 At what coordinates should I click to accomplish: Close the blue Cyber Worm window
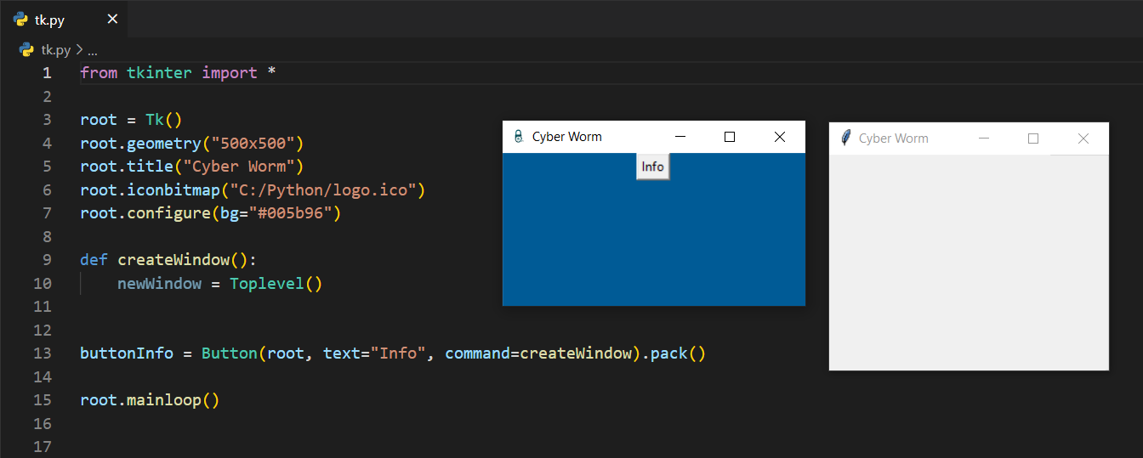coord(779,137)
